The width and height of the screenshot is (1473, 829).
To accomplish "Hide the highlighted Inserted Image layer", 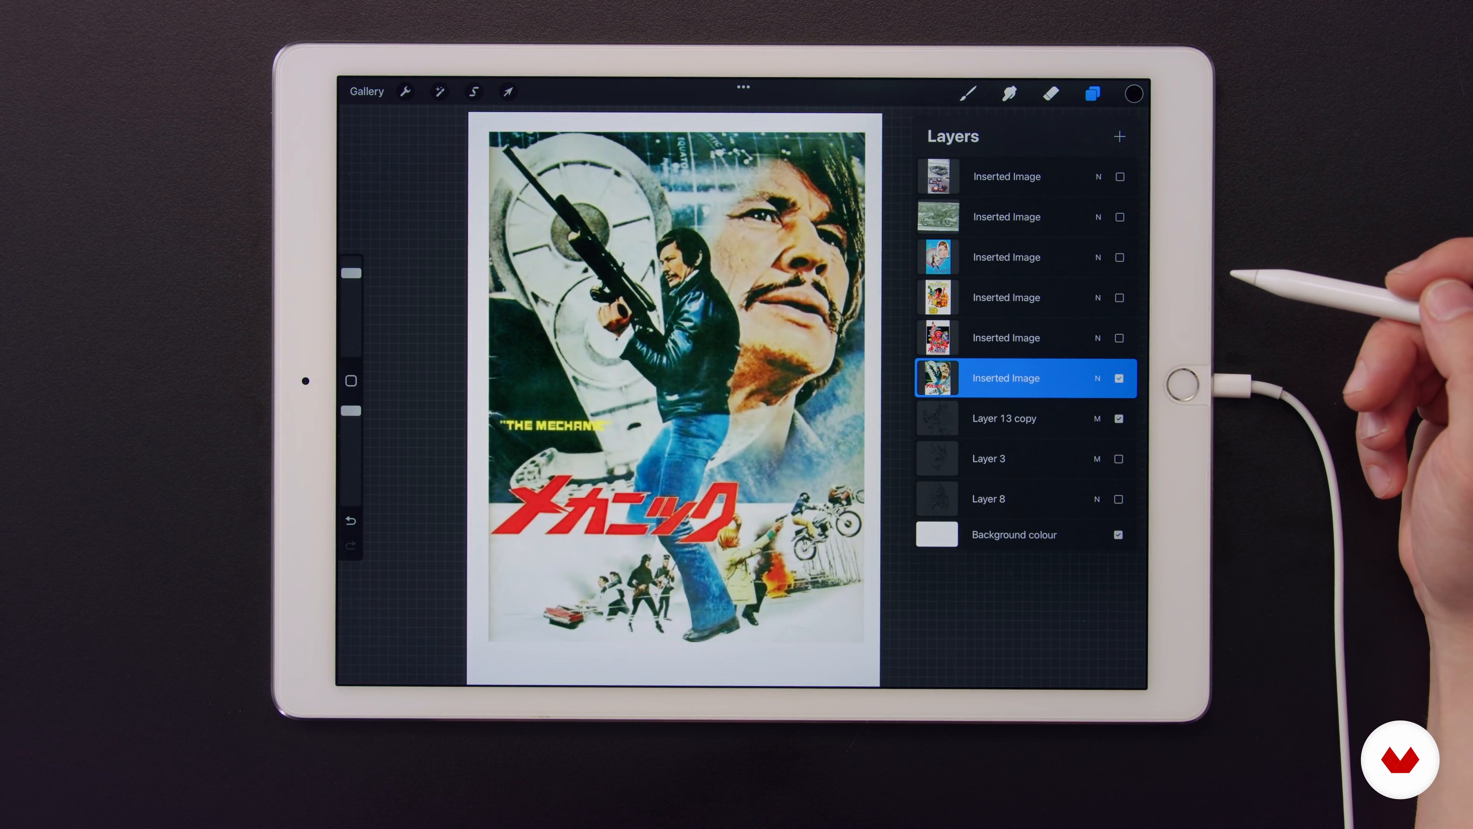I will [1119, 379].
